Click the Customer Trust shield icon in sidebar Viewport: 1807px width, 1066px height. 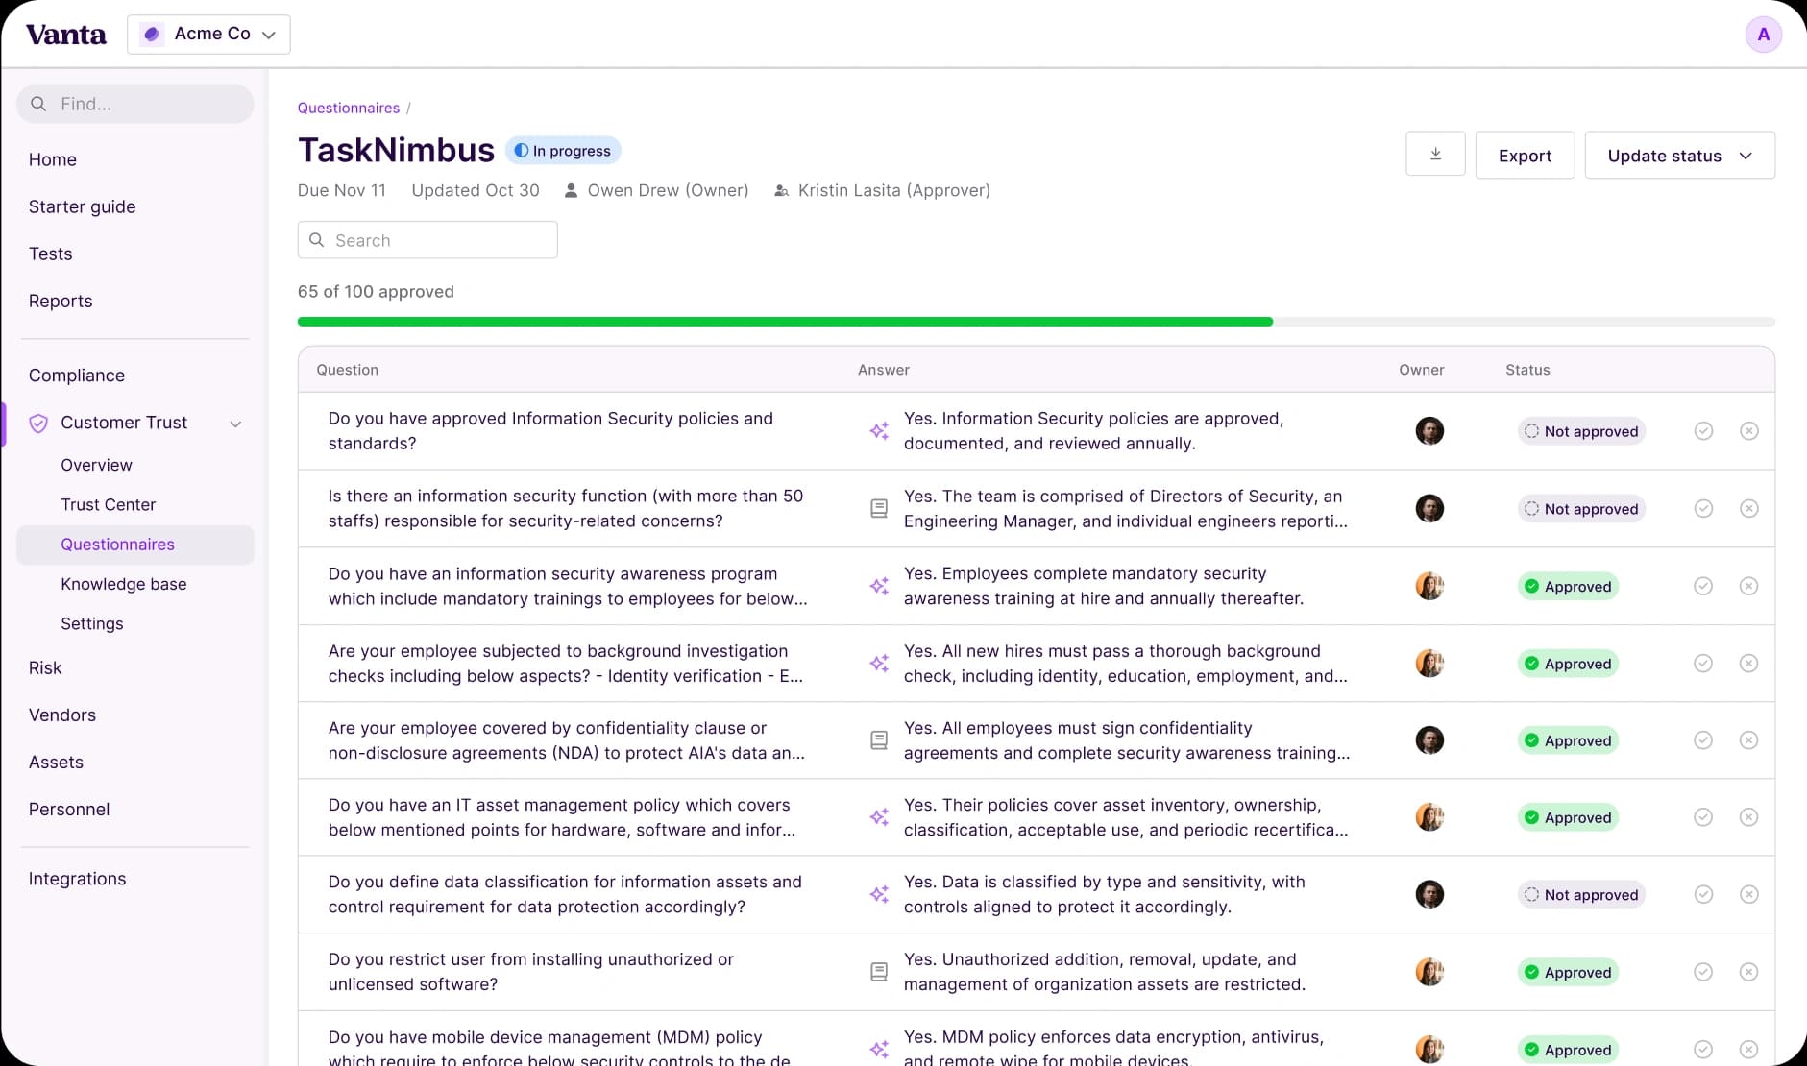pos(38,424)
